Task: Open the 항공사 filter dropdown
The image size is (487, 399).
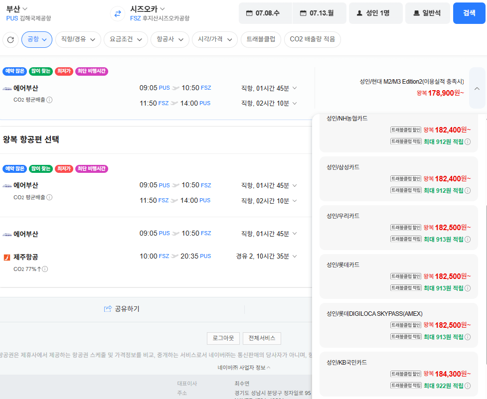Action: [170, 39]
